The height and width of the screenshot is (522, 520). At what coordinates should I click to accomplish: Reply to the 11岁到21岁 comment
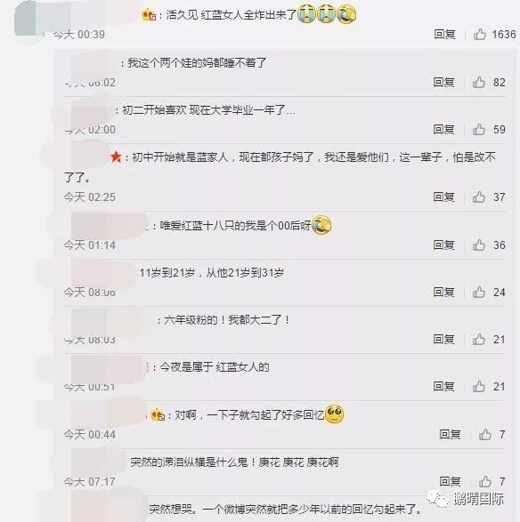point(444,293)
